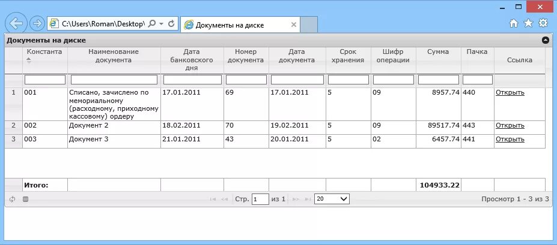Screen dimensions: 557x245
Task: Open browser settings gear icon
Action: (543, 23)
